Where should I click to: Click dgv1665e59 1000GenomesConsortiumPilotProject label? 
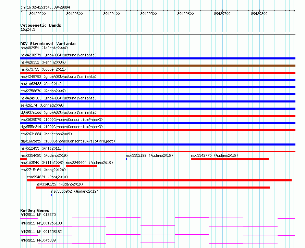pos(68,141)
